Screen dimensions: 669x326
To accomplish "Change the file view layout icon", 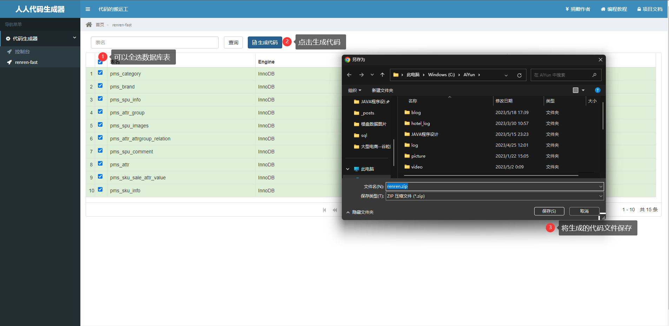I will [576, 90].
